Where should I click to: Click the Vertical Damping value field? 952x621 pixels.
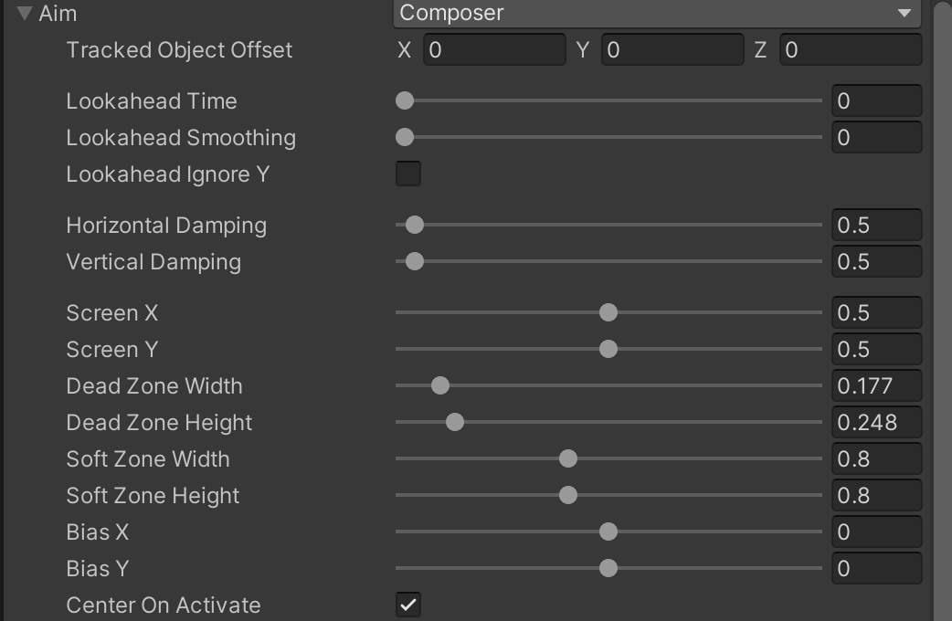(876, 262)
